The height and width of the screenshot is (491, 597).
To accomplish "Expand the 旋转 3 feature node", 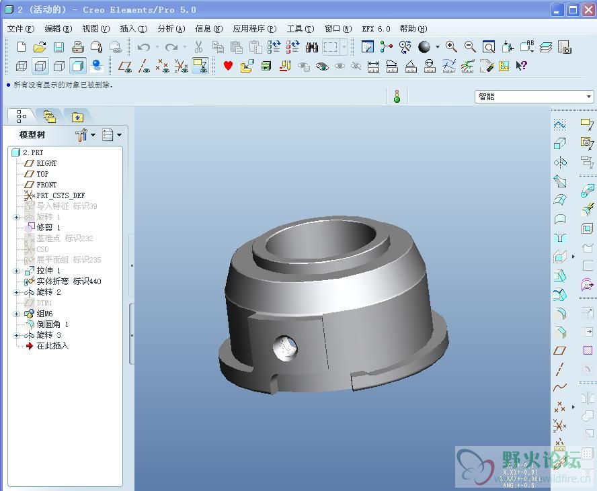I will (16, 335).
